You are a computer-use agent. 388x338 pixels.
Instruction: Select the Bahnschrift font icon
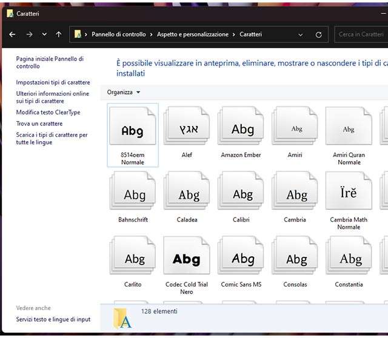[133, 194]
